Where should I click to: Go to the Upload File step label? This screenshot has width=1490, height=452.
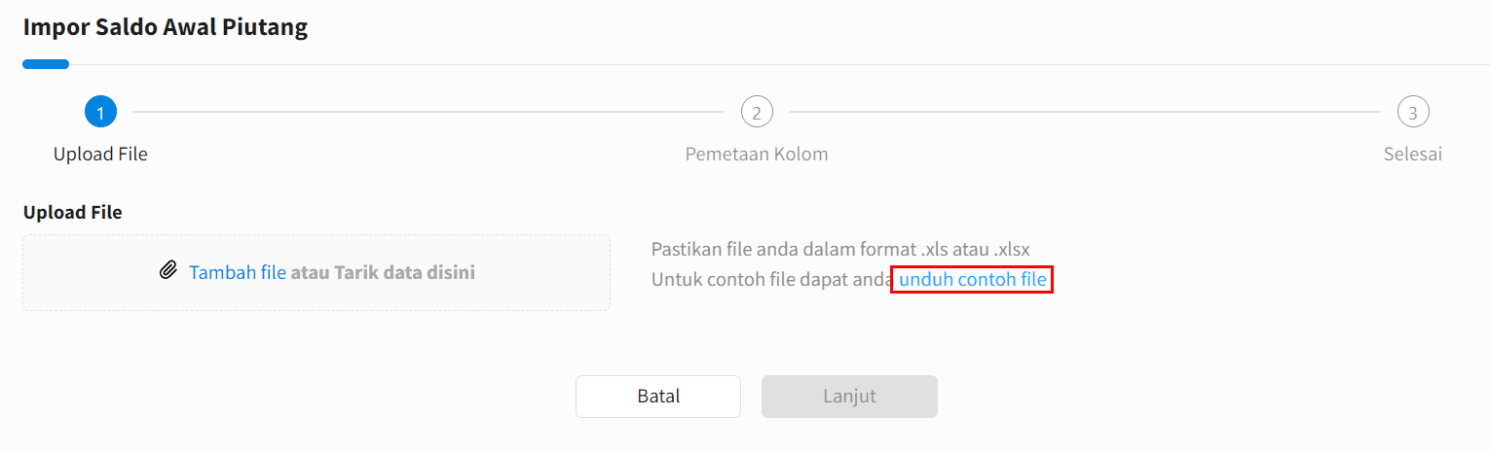click(100, 155)
